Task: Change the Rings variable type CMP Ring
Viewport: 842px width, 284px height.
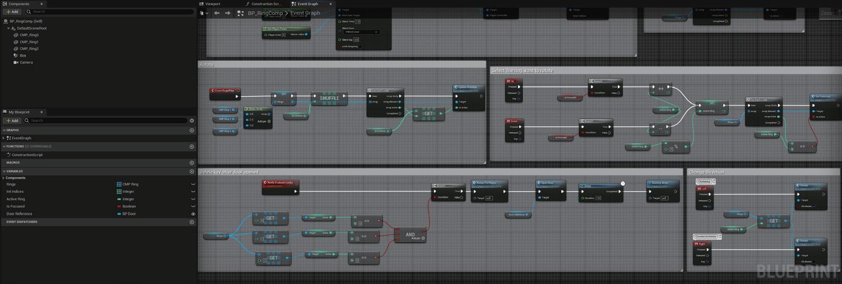Action: [x=127, y=184]
